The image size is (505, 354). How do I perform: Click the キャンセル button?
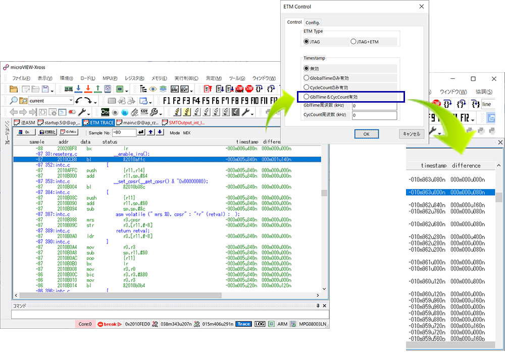[411, 134]
